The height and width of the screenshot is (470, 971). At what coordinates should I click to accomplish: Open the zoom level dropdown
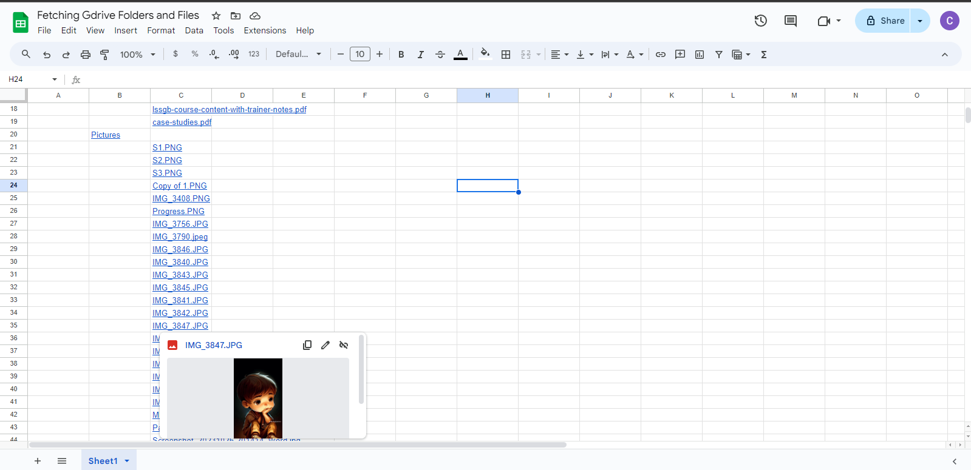pos(138,55)
